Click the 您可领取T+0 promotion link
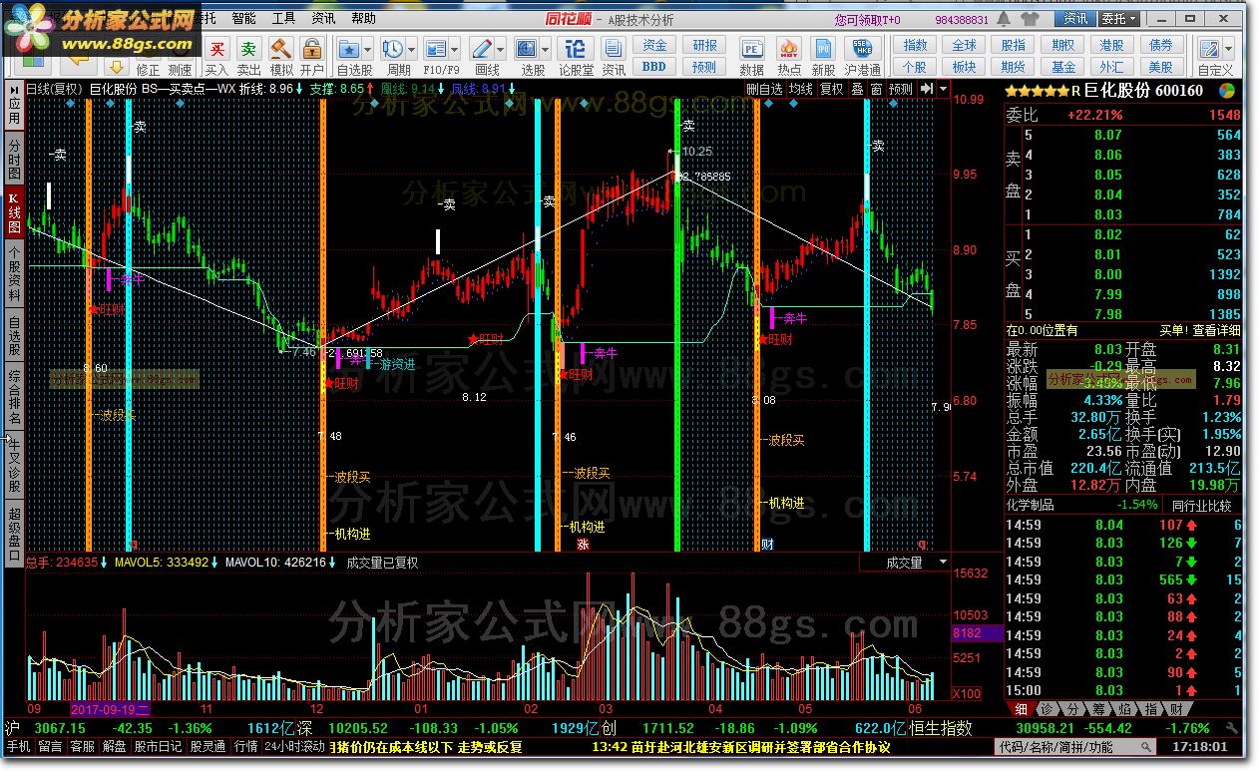 pyautogui.click(x=867, y=20)
